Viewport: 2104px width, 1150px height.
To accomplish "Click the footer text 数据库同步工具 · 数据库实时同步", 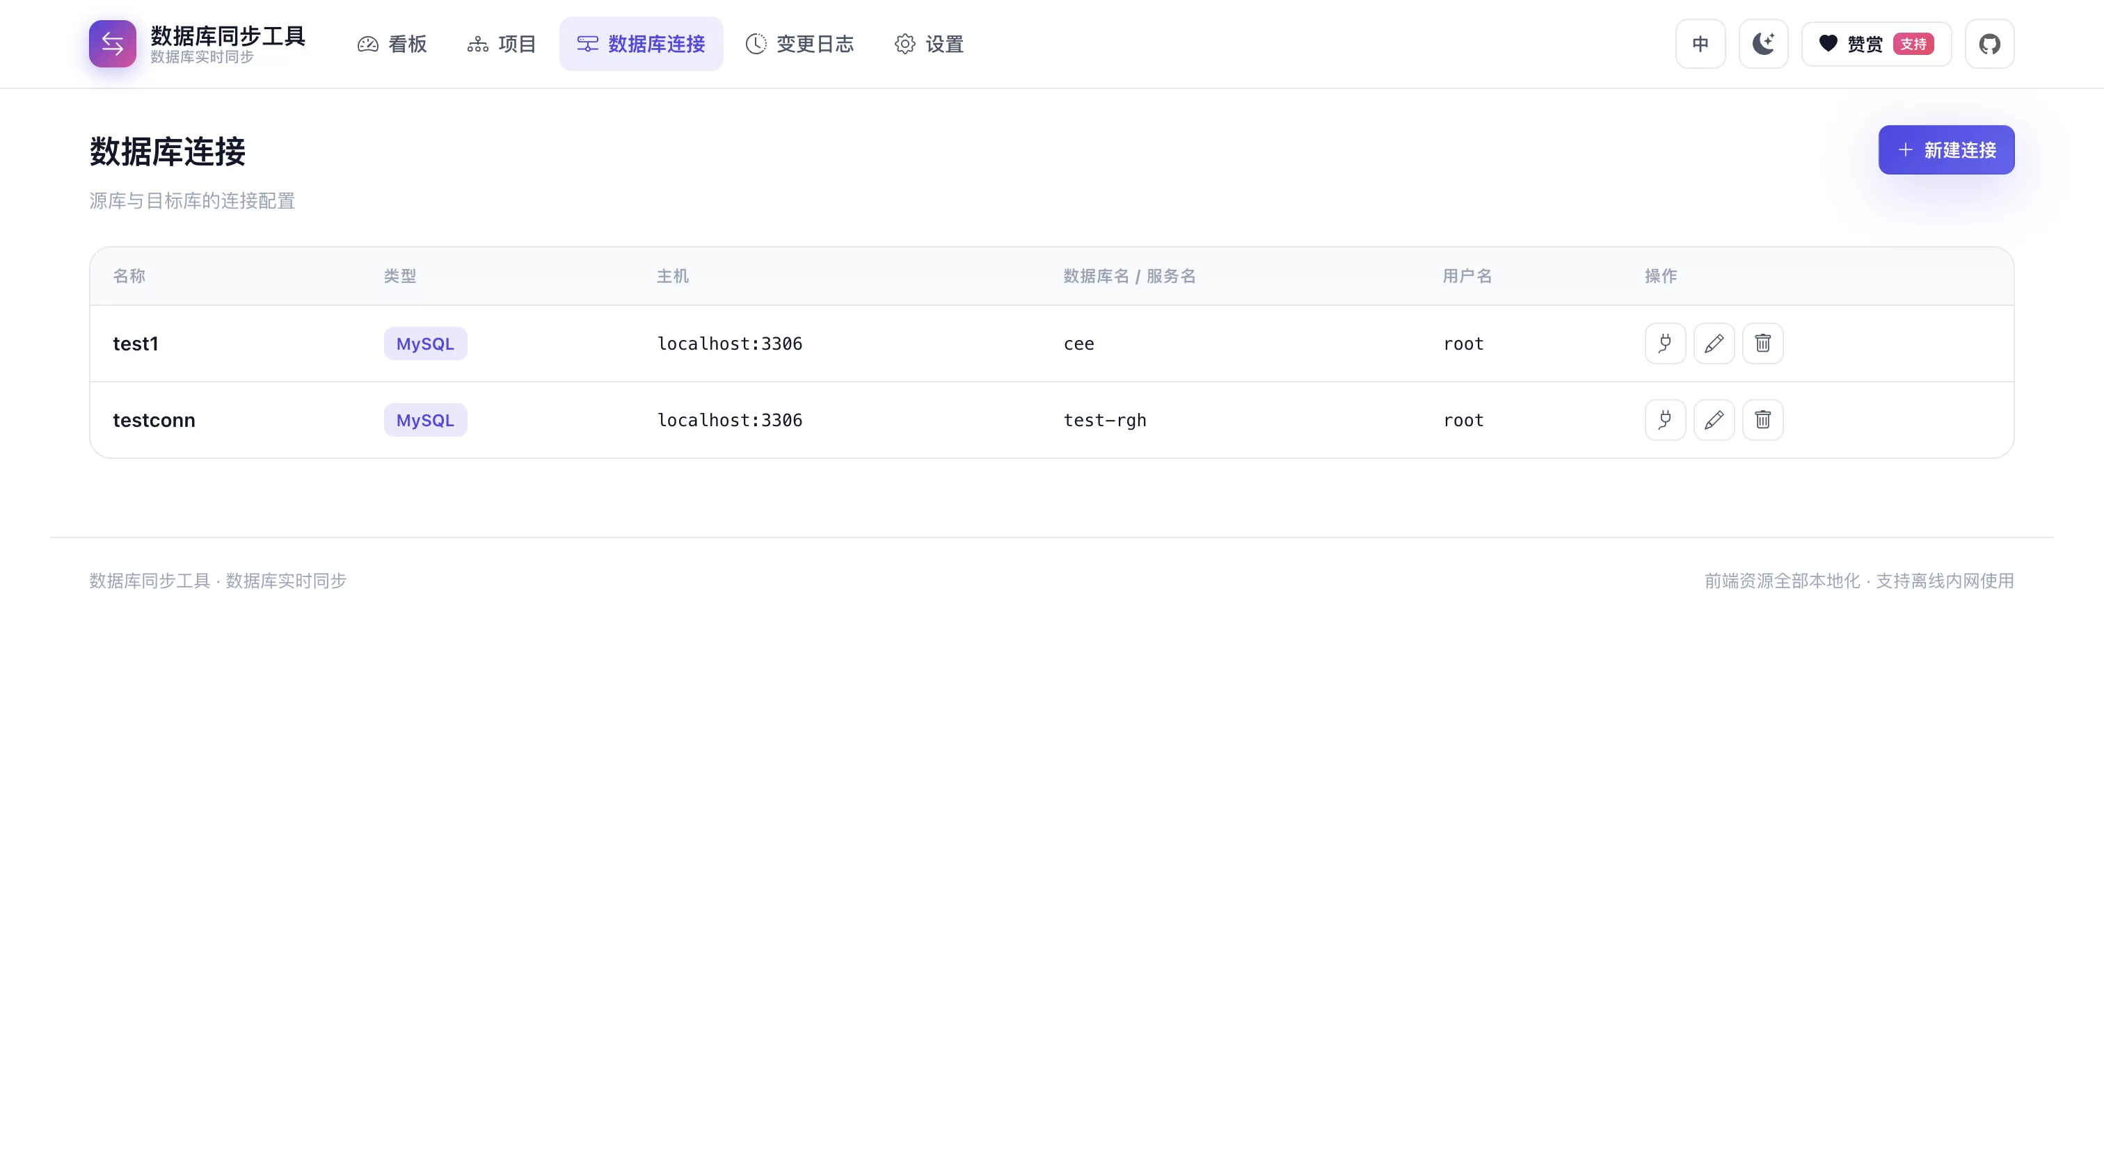I will pos(218,581).
